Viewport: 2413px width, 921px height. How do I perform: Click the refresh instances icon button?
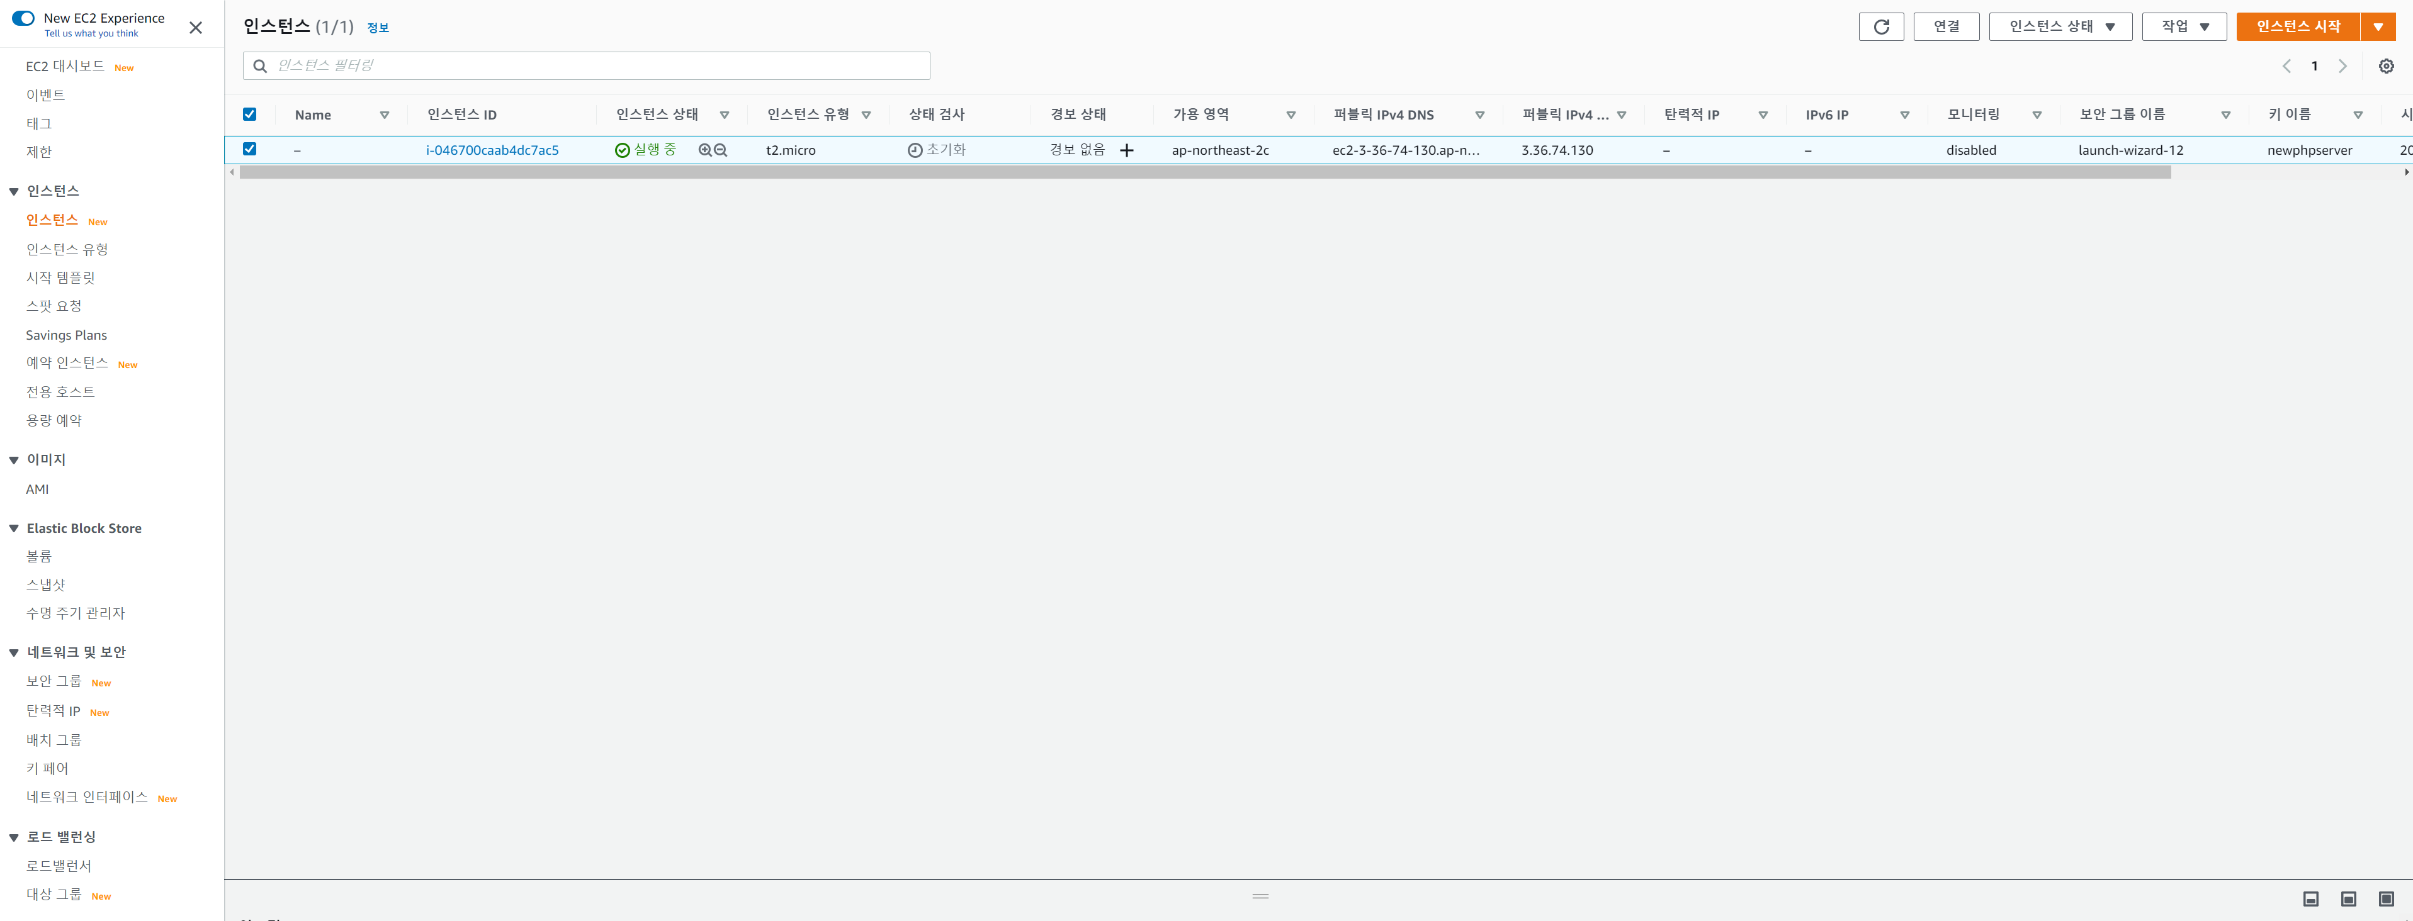[1880, 26]
